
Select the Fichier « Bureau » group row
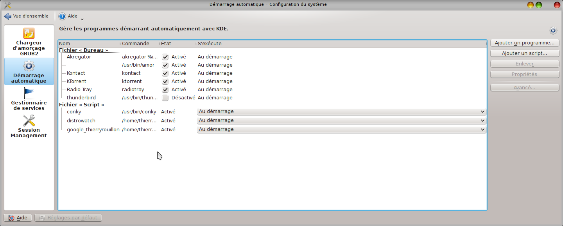click(84, 50)
